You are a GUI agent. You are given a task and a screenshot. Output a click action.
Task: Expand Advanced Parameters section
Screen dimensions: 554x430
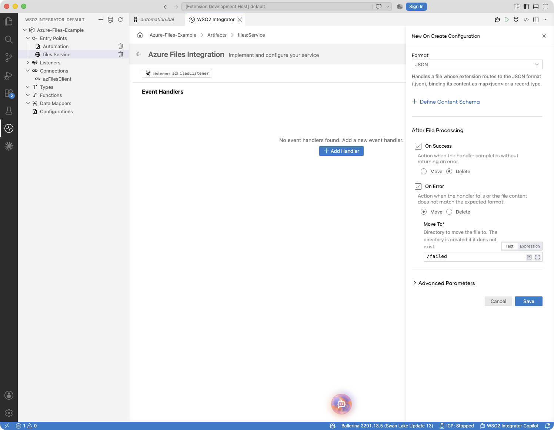444,283
